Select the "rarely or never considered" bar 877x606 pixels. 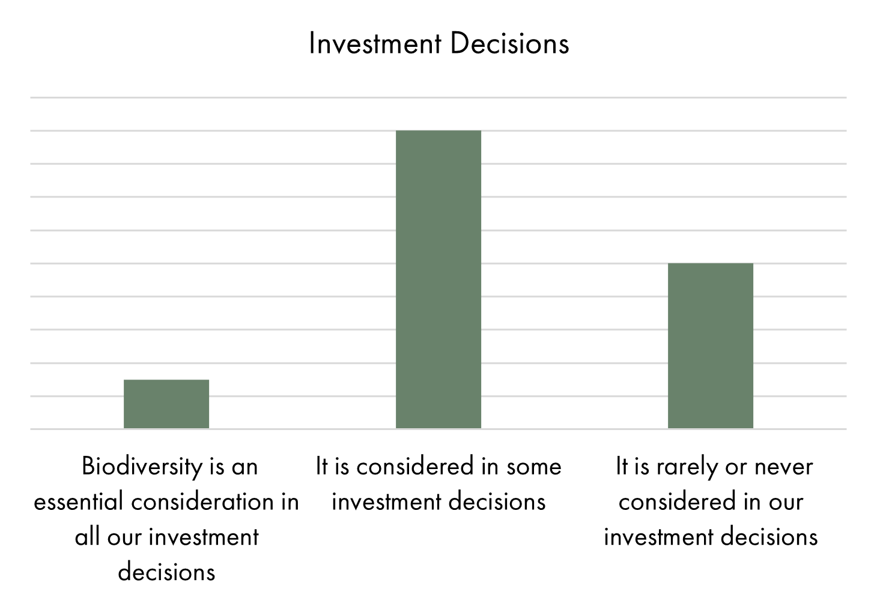pos(710,345)
